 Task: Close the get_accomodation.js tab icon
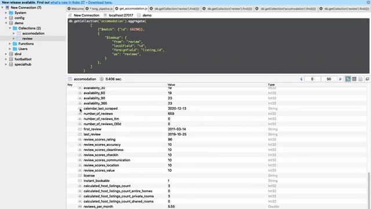coord(117,9)
